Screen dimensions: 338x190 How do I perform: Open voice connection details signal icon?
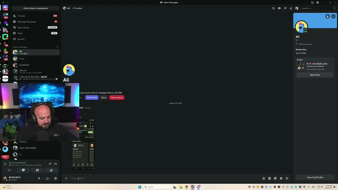point(5,164)
